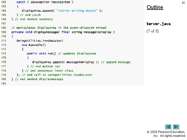187x140 pixels.
Task: Click the end method sendData comment
Action: [x=34, y=19]
